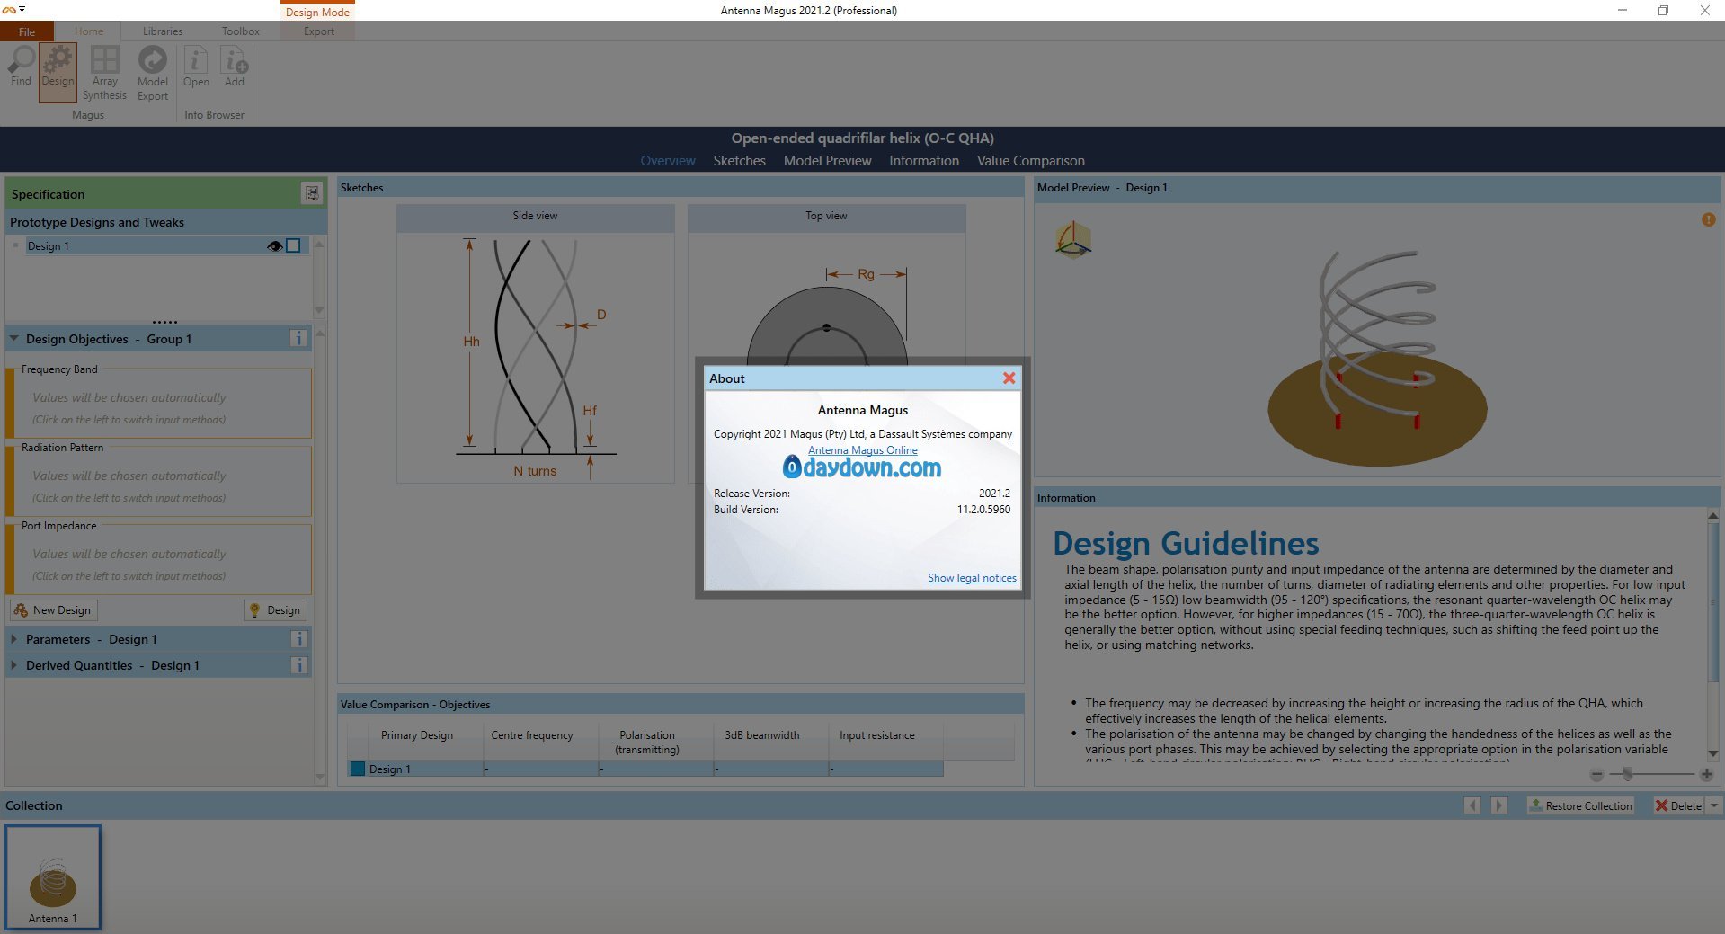Toggle Specification panel layout icon
The width and height of the screenshot is (1725, 934).
click(311, 193)
